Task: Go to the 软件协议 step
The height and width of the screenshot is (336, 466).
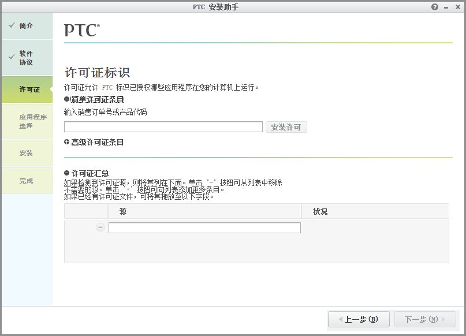Action: pyautogui.click(x=27, y=58)
